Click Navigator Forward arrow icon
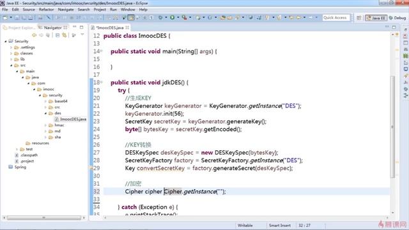Screen dimensions: 409x230 pos(41,35)
